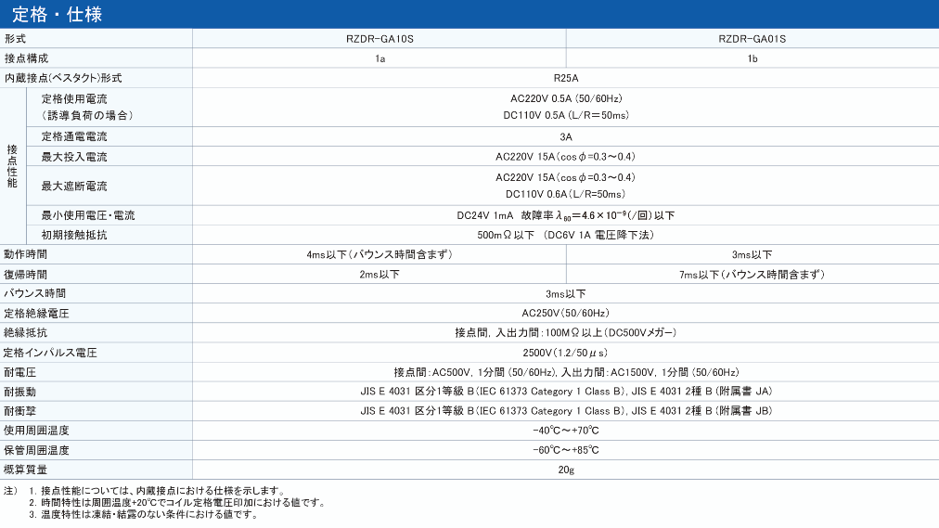Select the 定格インパルス電圧 label

point(50,354)
